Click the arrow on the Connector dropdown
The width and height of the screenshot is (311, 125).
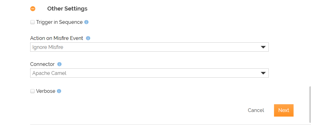pos(263,73)
